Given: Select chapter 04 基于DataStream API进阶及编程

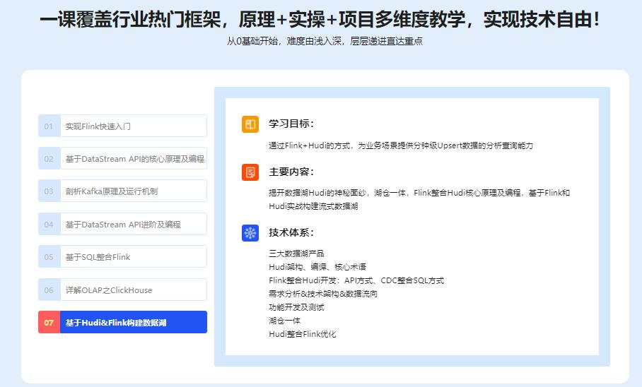Looking at the screenshot, I should point(122,225).
